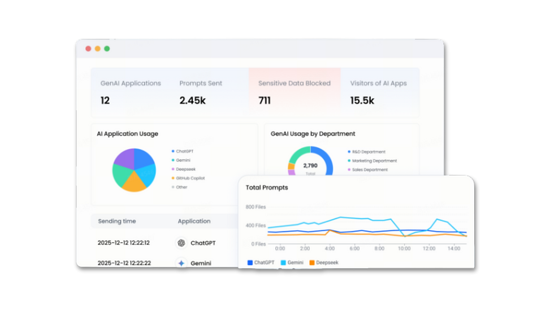Viewport: 554px width, 311px height.
Task: Click the Gemini application name in table
Action: [201, 264]
